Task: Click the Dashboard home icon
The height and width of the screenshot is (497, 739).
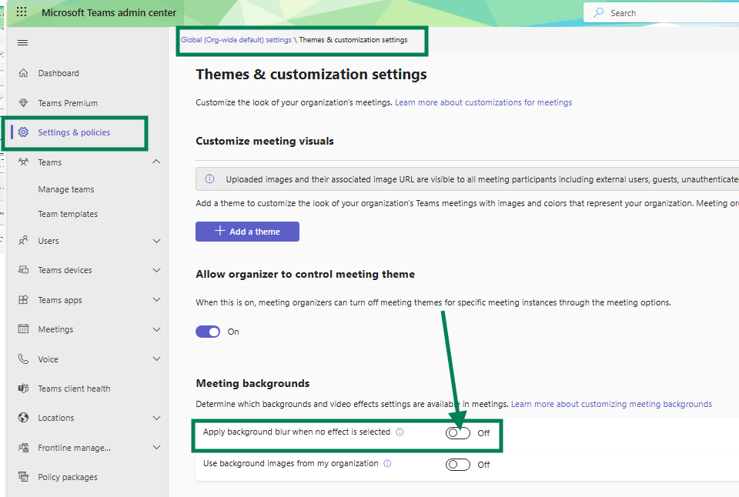Action: pyautogui.click(x=23, y=73)
